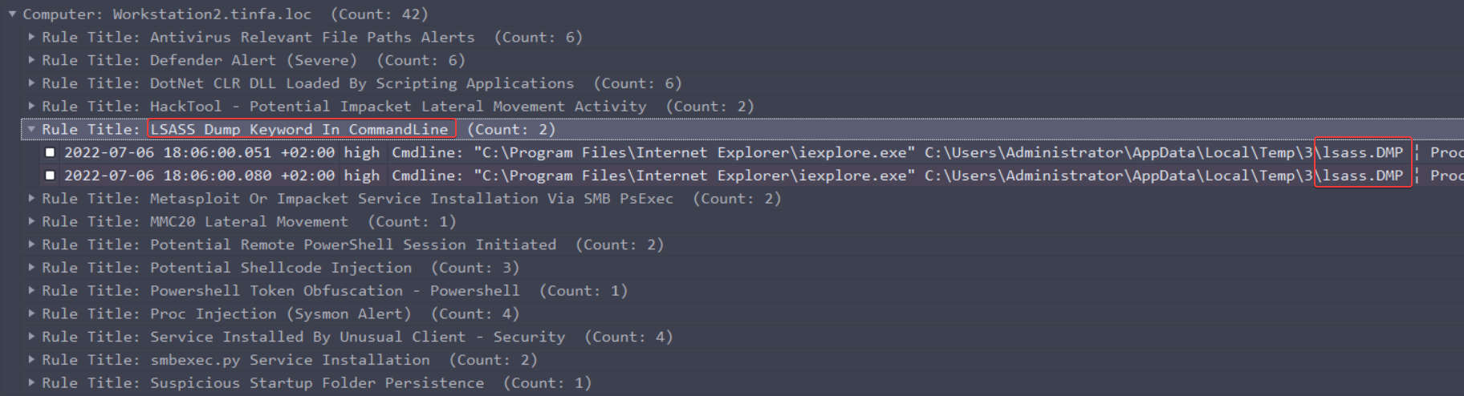Expand HackTool Potential Impacket Lateral Movement rule
The image size is (1464, 396).
[31, 106]
